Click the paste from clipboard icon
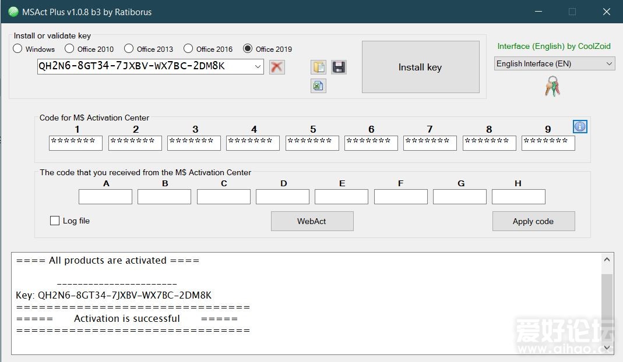 [x=318, y=67]
